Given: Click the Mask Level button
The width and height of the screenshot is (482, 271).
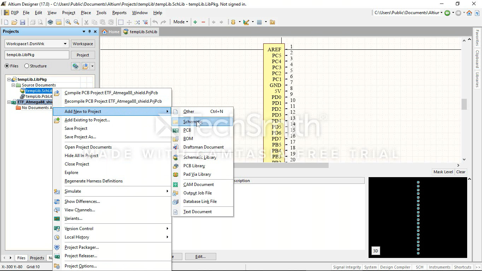Looking at the screenshot, I should 443,172.
